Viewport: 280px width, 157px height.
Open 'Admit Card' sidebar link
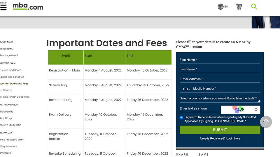pyautogui.click(x=6, y=153)
